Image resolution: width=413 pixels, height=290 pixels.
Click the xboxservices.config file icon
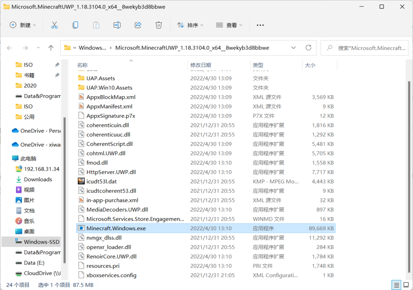[81, 275]
